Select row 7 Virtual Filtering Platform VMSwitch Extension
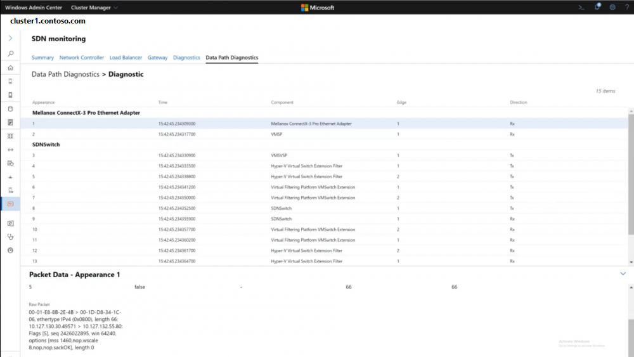Screen dimensions: 634x357 [324, 197]
